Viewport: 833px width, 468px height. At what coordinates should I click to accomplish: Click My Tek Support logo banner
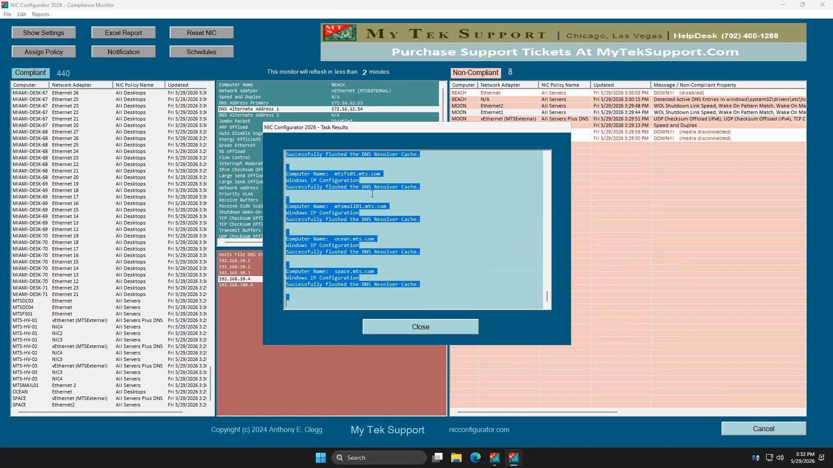point(563,42)
